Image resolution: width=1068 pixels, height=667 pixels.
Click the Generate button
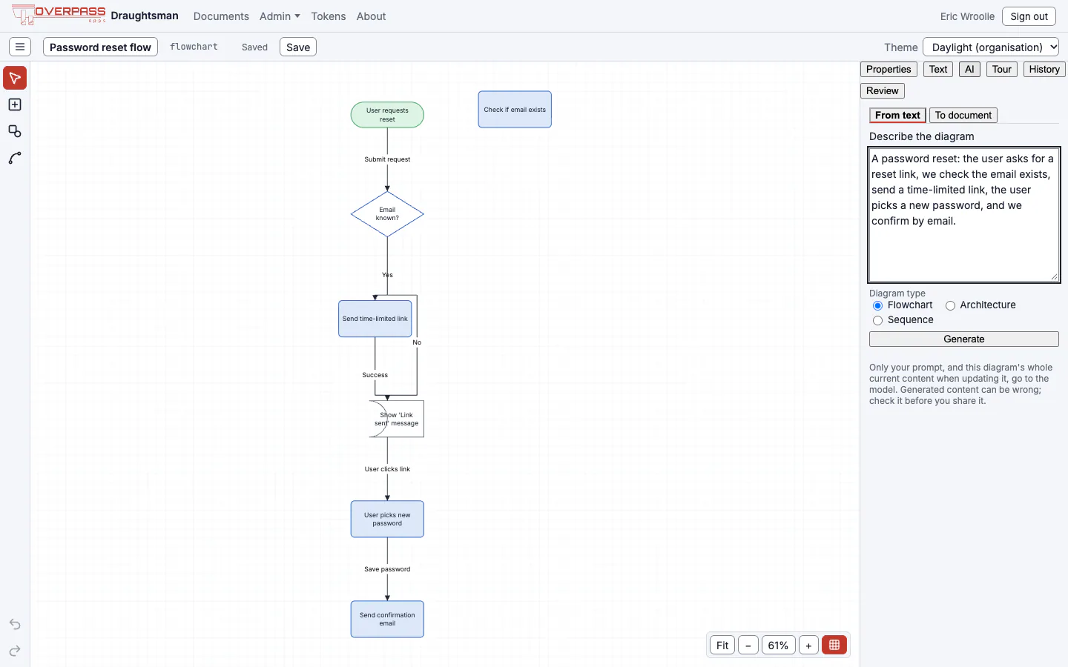coord(964,339)
